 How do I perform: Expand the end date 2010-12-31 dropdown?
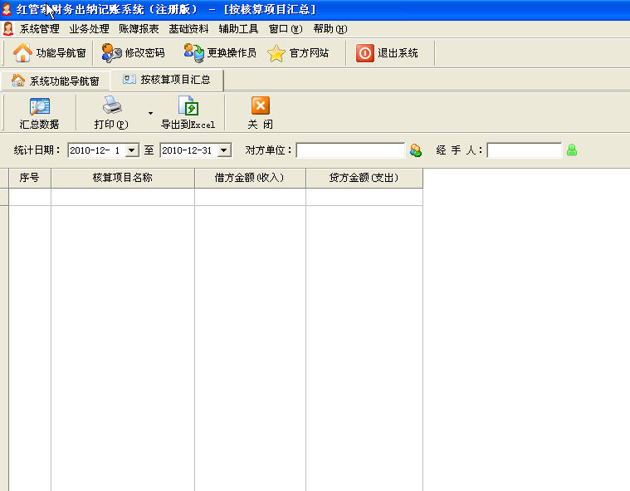point(223,150)
